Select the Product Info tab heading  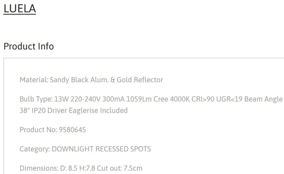coord(28,46)
